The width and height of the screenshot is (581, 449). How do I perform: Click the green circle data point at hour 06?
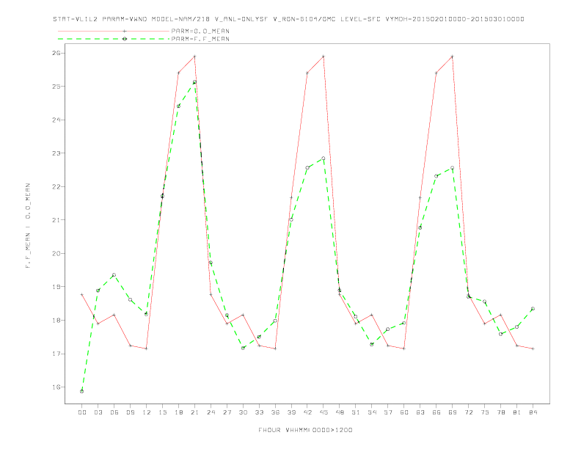click(x=114, y=275)
